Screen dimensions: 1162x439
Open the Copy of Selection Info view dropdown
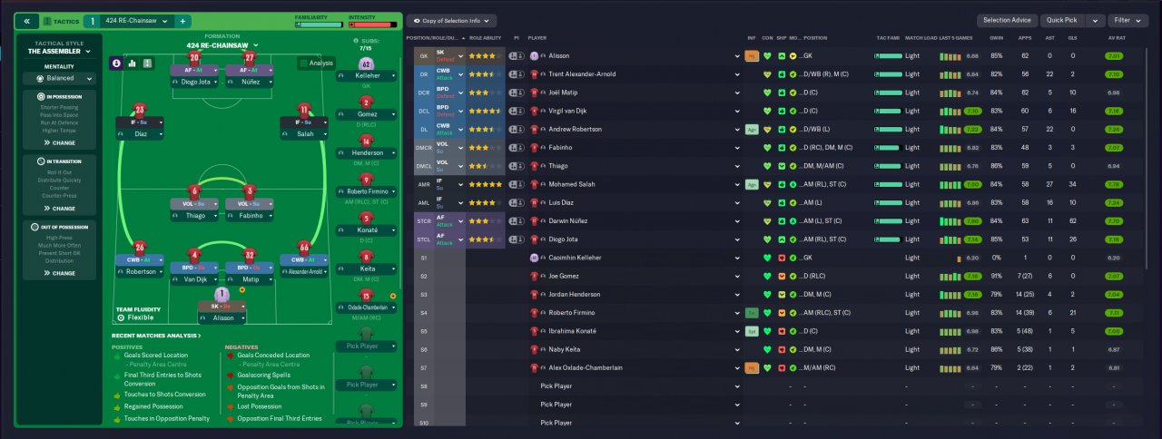pyautogui.click(x=452, y=20)
